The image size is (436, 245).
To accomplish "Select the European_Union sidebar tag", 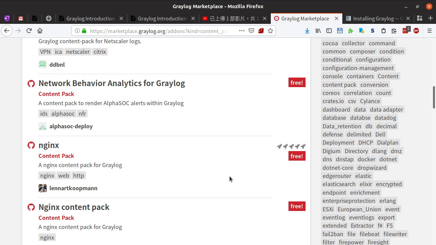I will point(359,209).
